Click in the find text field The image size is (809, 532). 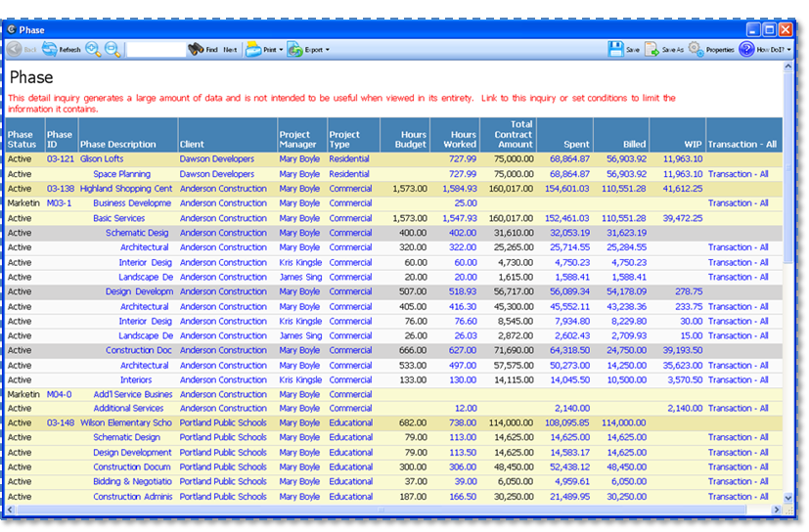point(155,49)
